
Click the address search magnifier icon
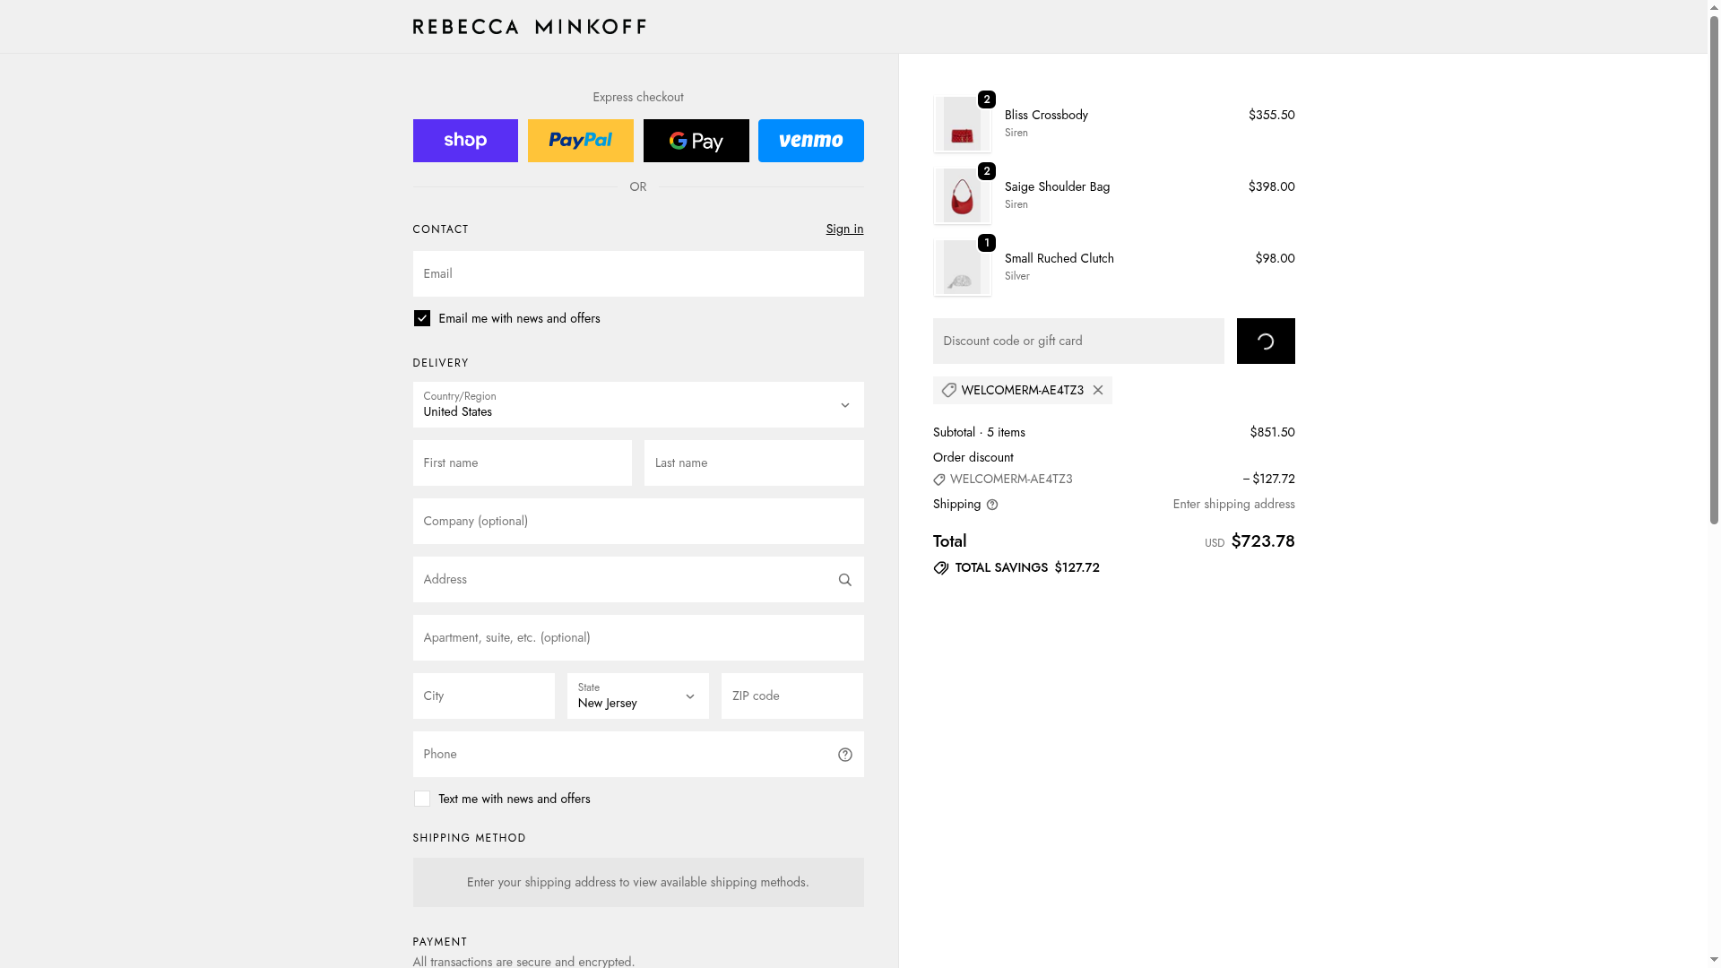tap(844, 580)
